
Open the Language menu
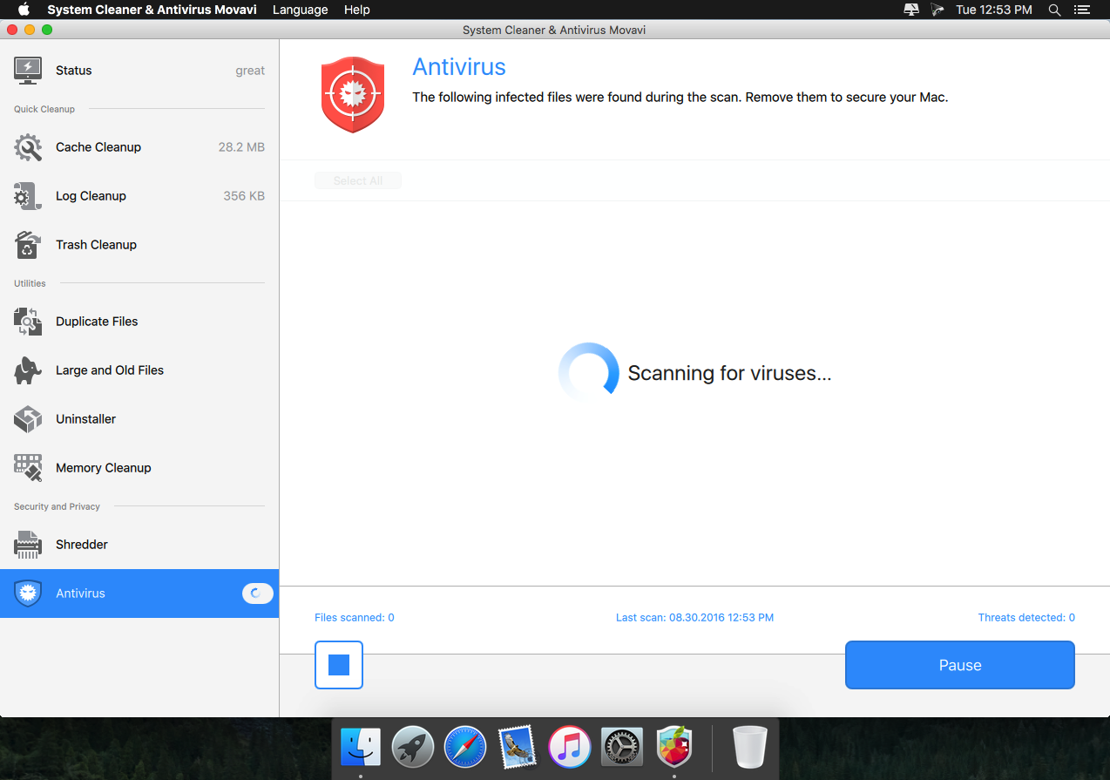pyautogui.click(x=301, y=10)
